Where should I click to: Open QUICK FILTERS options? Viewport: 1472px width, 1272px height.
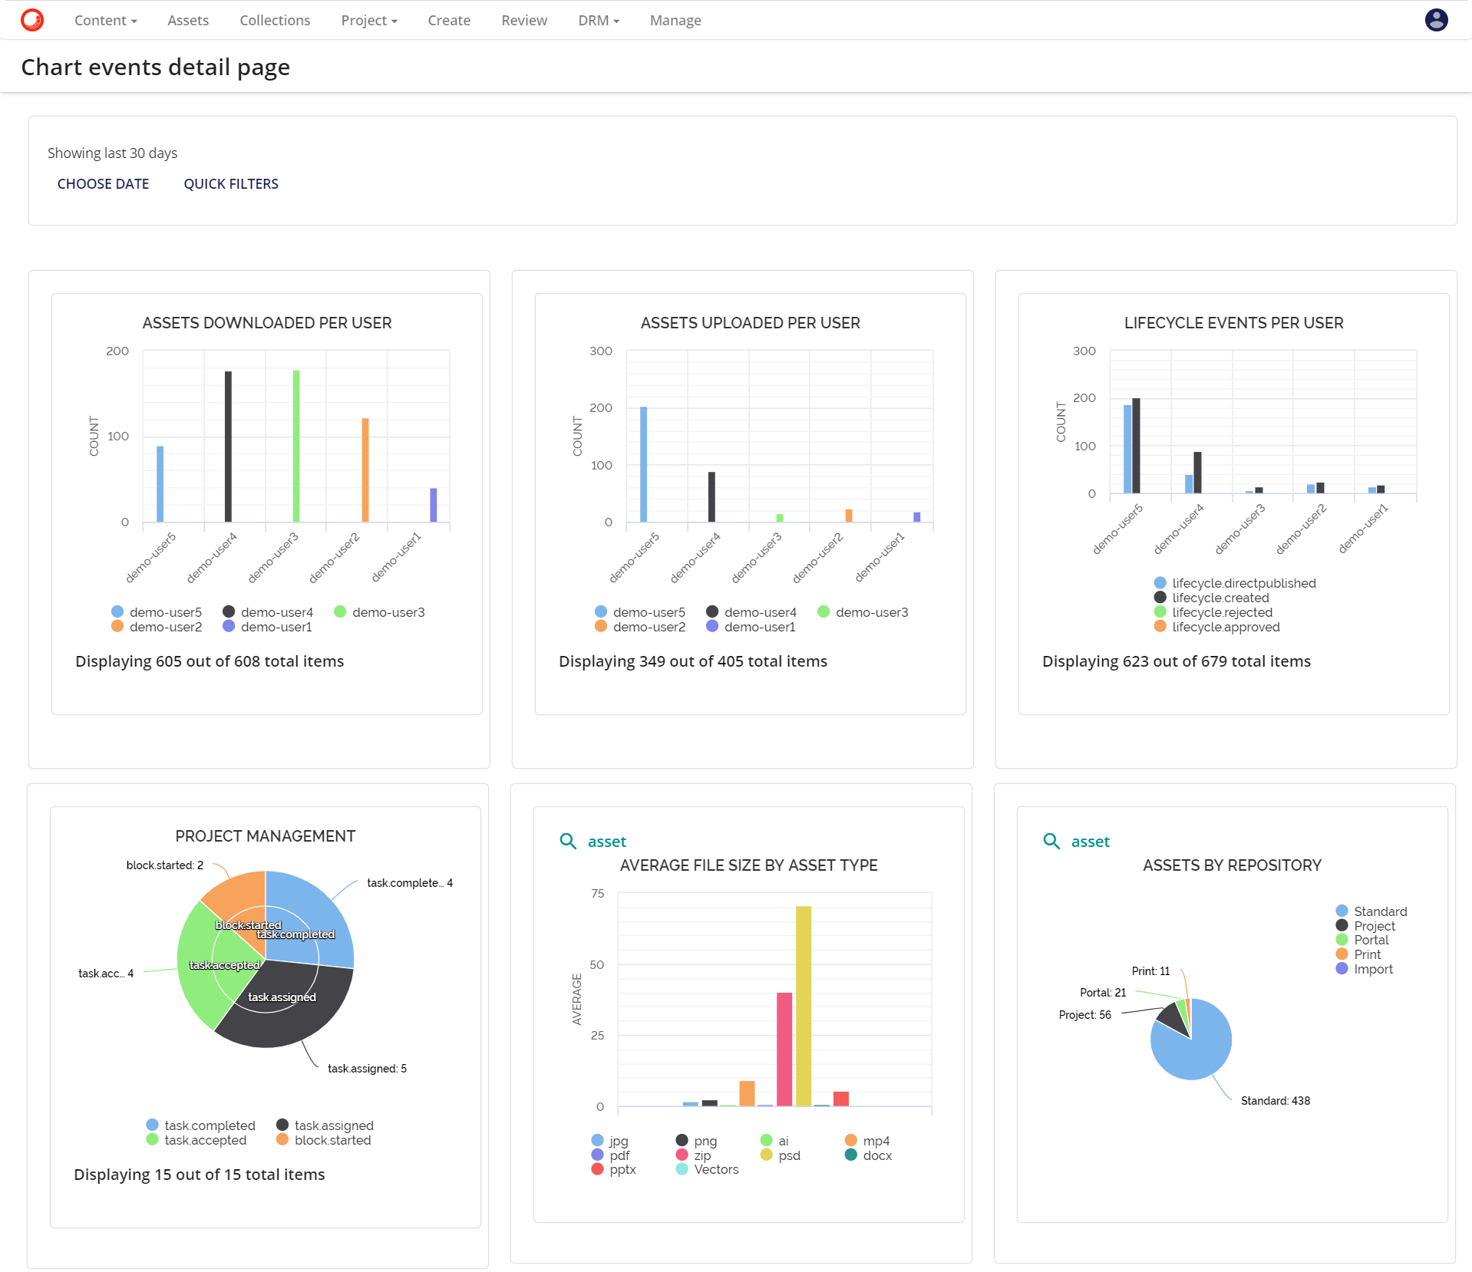click(230, 183)
